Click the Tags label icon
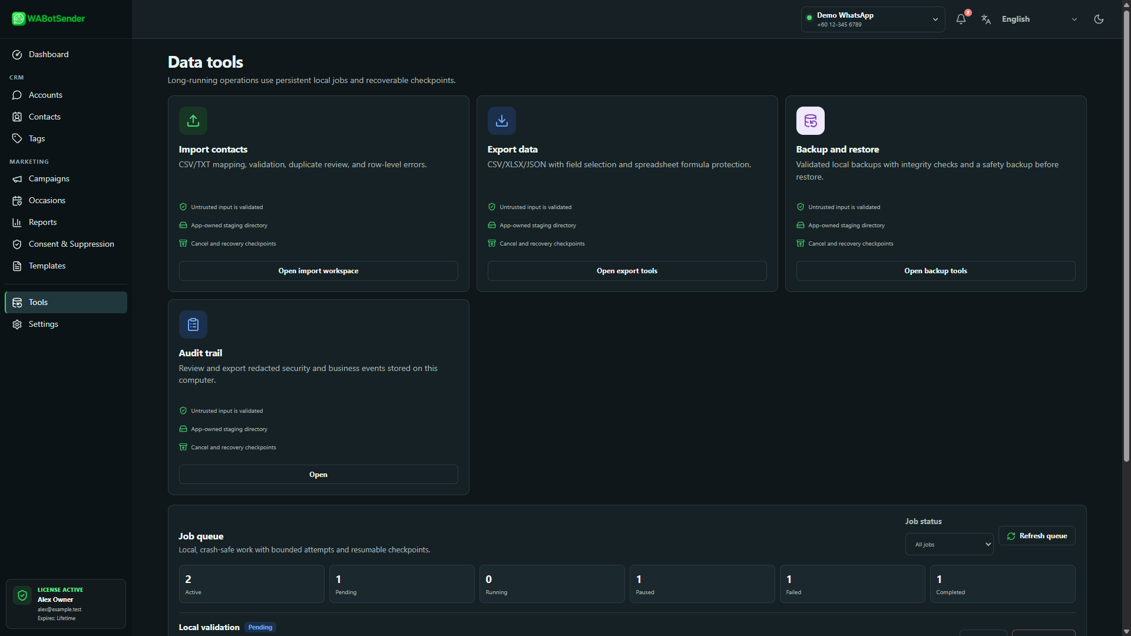 click(17, 139)
